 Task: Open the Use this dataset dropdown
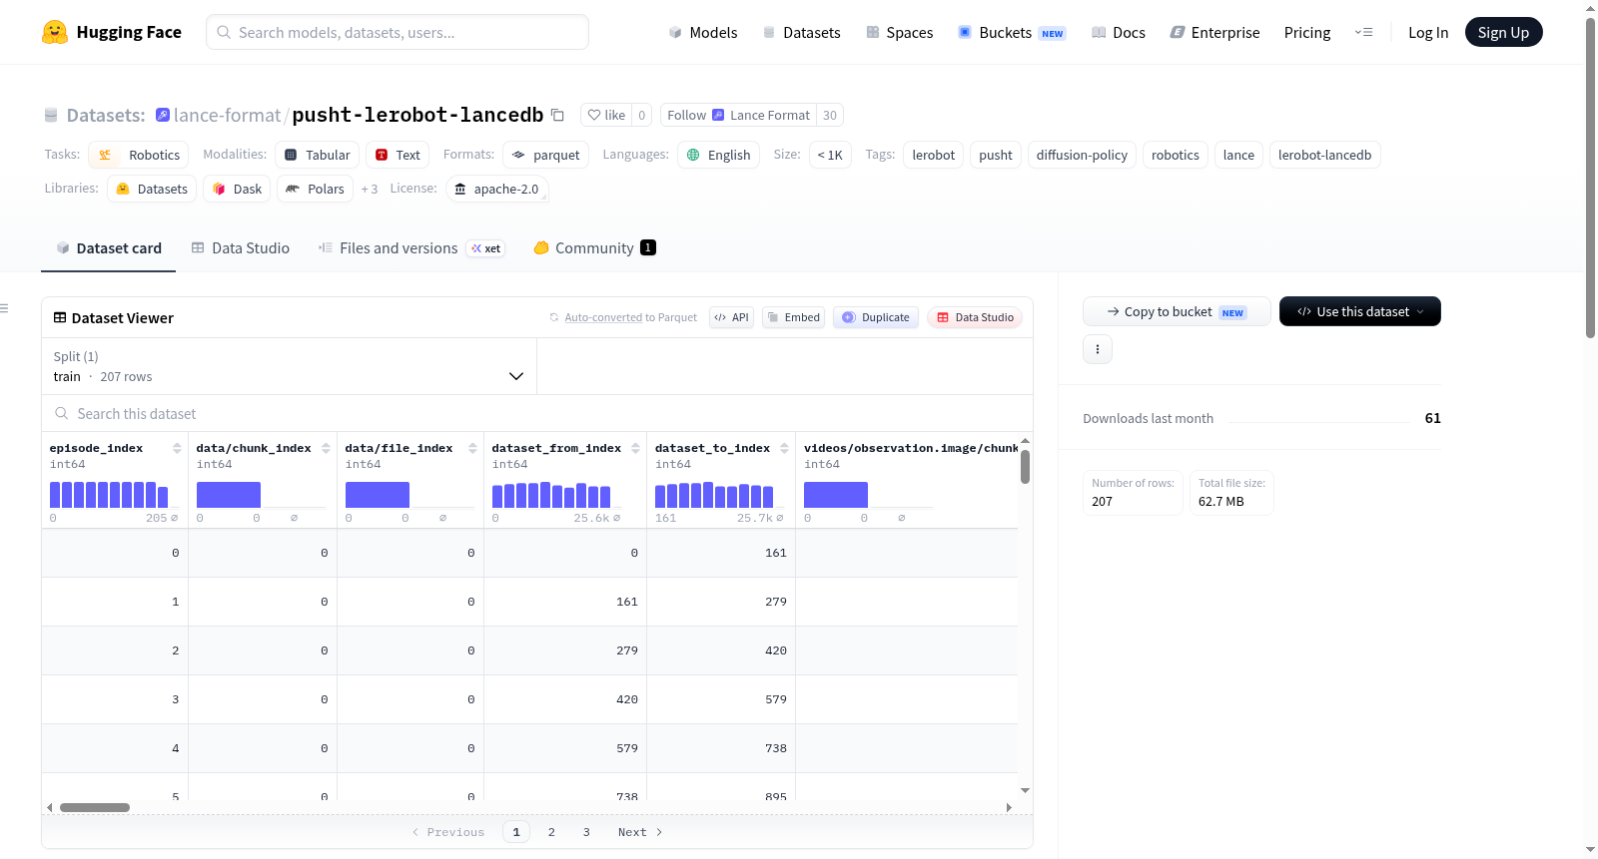[1360, 311]
